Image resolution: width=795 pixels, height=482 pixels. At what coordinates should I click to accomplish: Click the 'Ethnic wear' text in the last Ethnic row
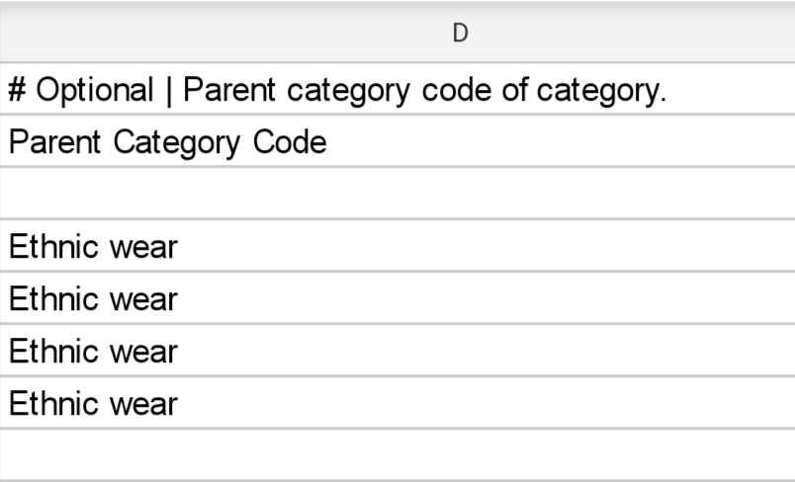click(x=93, y=403)
